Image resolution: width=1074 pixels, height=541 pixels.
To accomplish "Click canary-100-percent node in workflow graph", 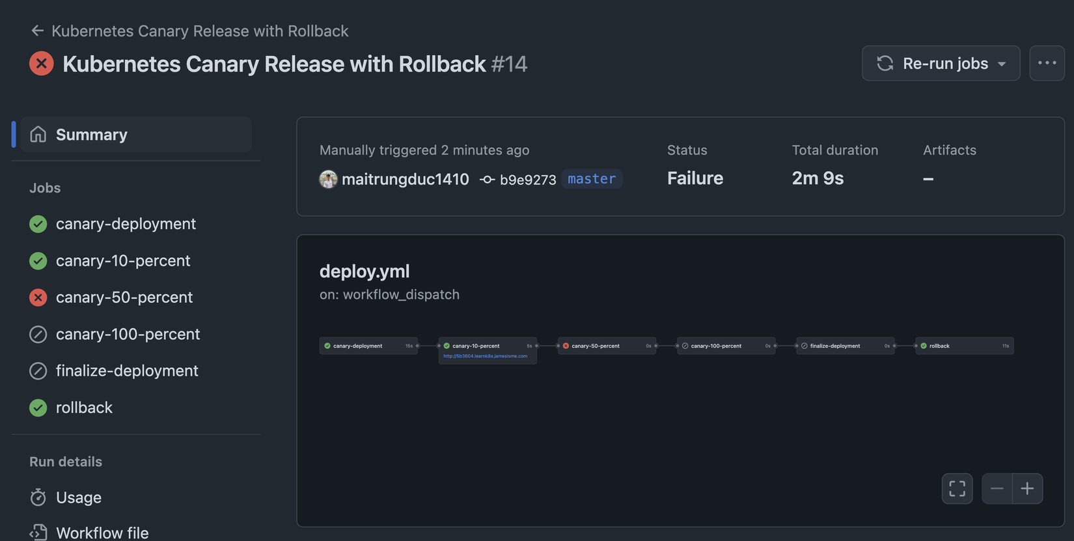I will [x=726, y=346].
